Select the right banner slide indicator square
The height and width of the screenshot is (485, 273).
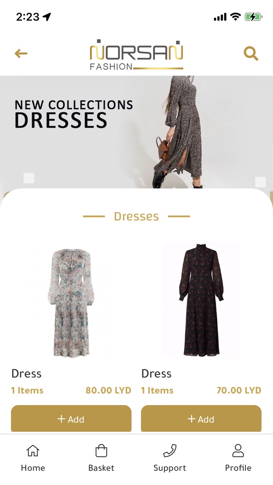[x=260, y=182]
